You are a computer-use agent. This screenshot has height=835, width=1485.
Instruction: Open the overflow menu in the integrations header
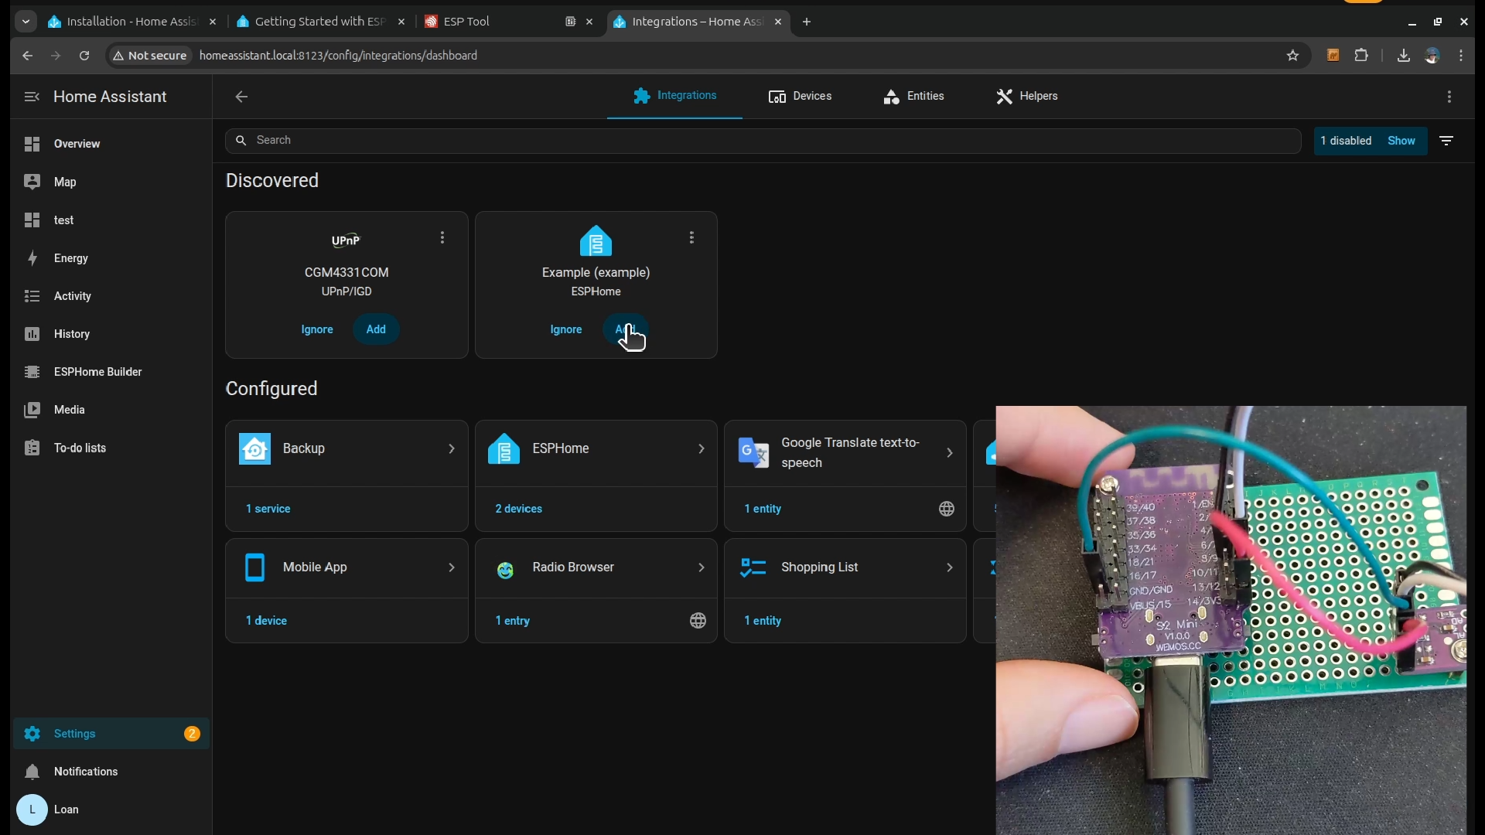[x=1449, y=97]
